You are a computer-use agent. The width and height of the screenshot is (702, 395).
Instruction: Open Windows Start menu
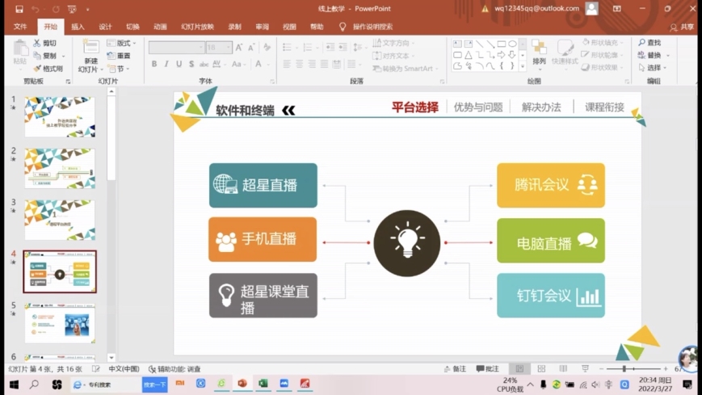pyautogui.click(x=14, y=384)
